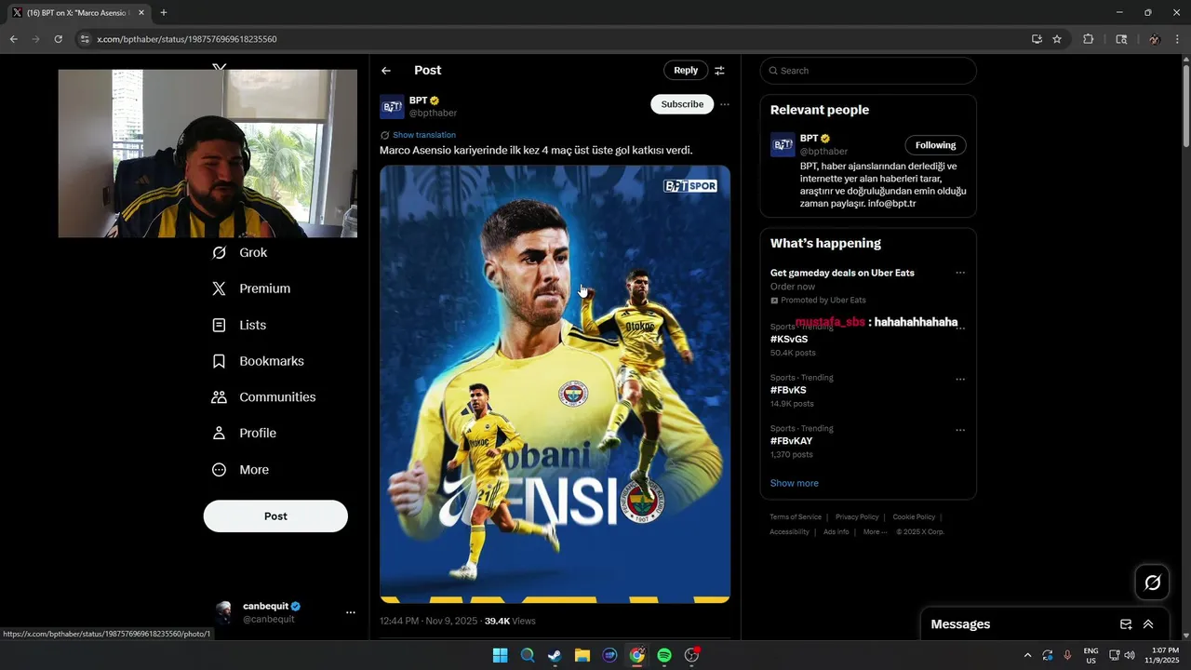Compose a new message in Messages bar
Viewport: 1191px width, 670px height.
(x=1126, y=624)
